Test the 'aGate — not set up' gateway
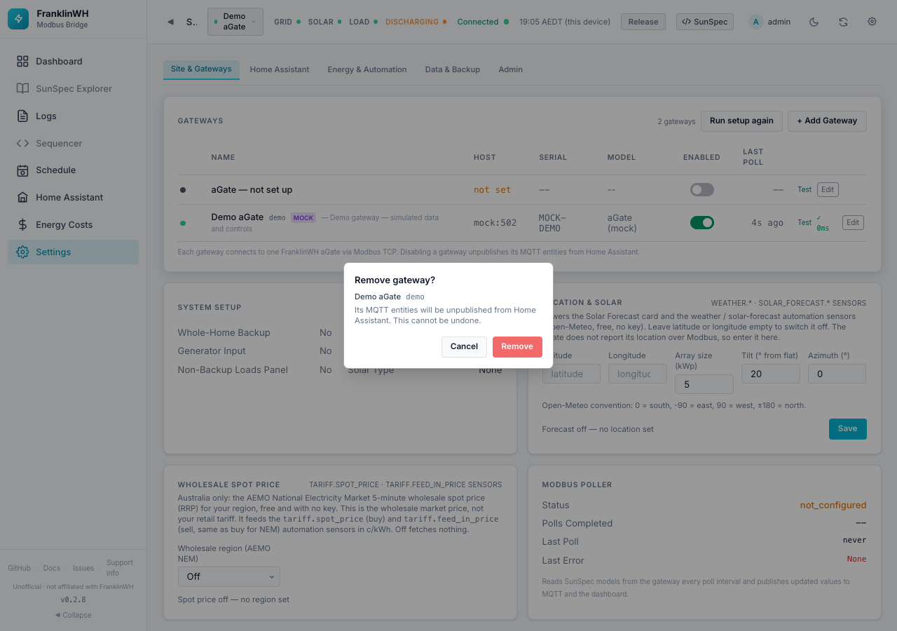Image resolution: width=897 pixels, height=631 pixels. coord(804,190)
